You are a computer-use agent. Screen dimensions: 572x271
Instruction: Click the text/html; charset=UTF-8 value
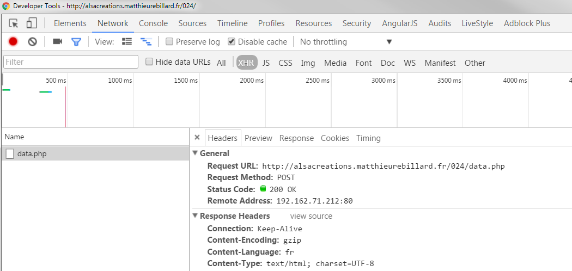pyautogui.click(x=320, y=264)
